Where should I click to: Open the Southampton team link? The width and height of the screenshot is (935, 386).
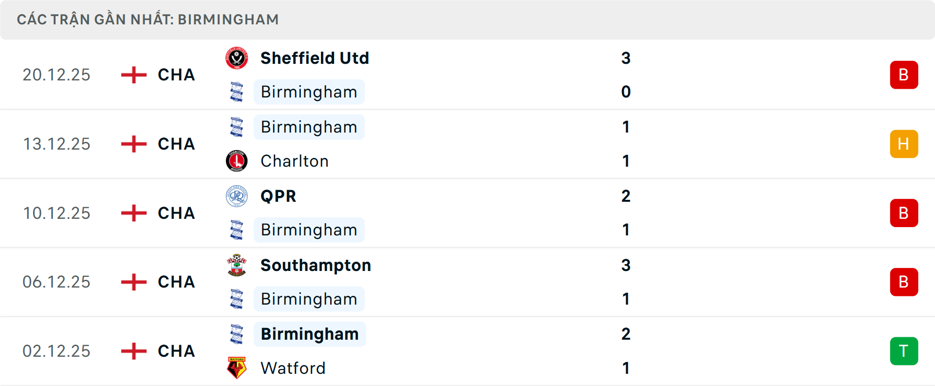[x=316, y=265]
